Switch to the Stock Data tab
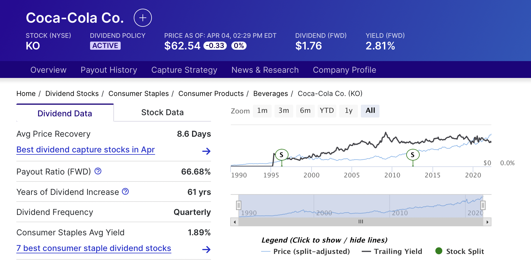Screen dimensions: 531x267 pyautogui.click(x=162, y=112)
